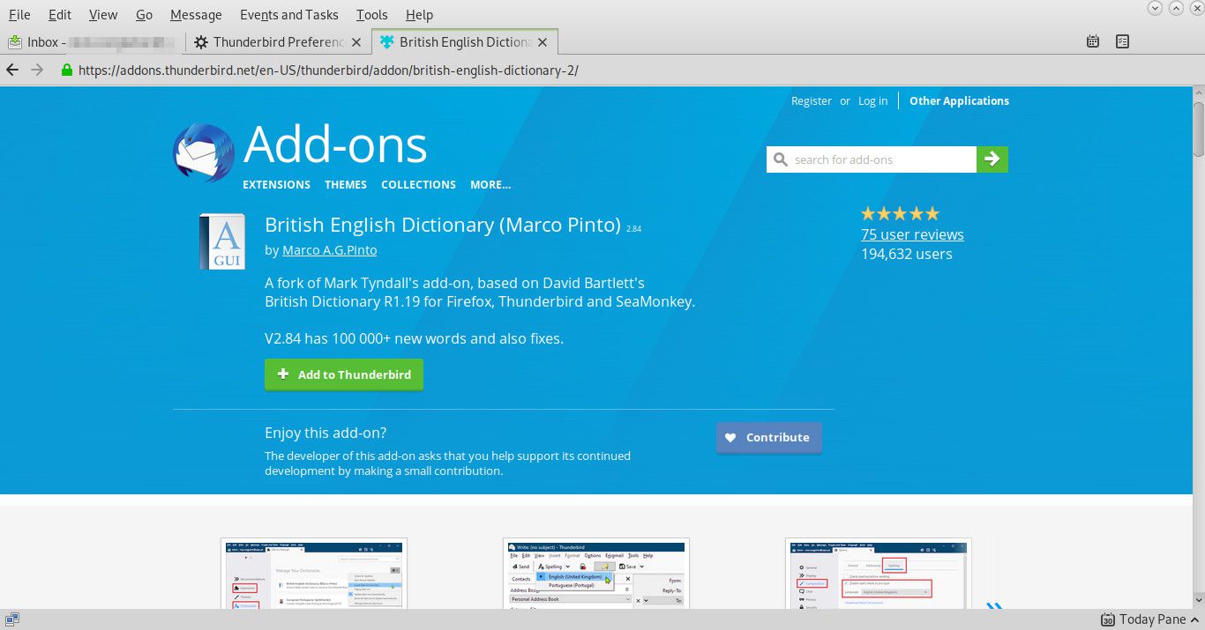Image resolution: width=1205 pixels, height=630 pixels.
Task: Close the British English Dictionary tab
Action: click(x=543, y=42)
